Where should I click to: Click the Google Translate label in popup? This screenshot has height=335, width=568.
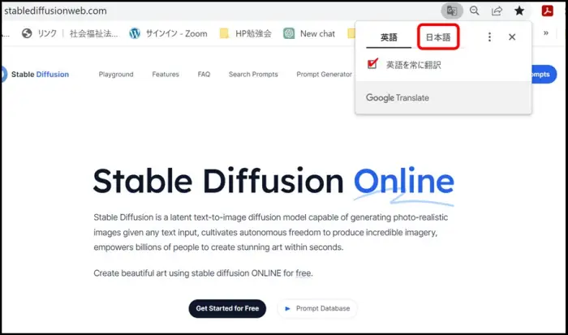pos(398,98)
